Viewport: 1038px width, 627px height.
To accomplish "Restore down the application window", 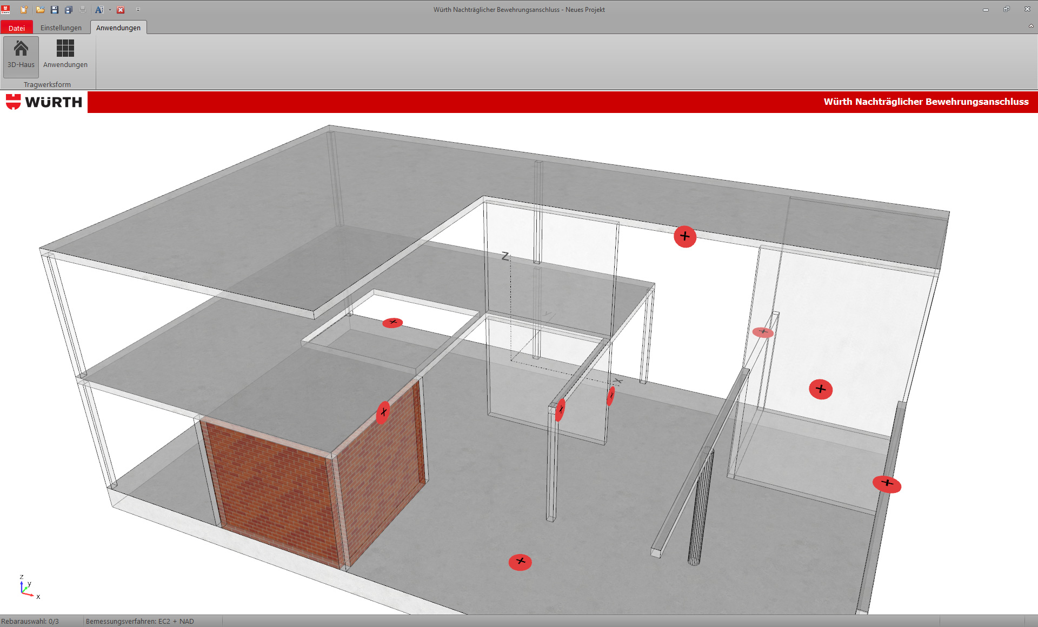I will pos(1006,9).
